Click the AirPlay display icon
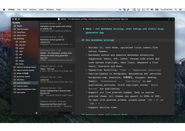Screen dimensions: 185x131 tap(139, 10)
